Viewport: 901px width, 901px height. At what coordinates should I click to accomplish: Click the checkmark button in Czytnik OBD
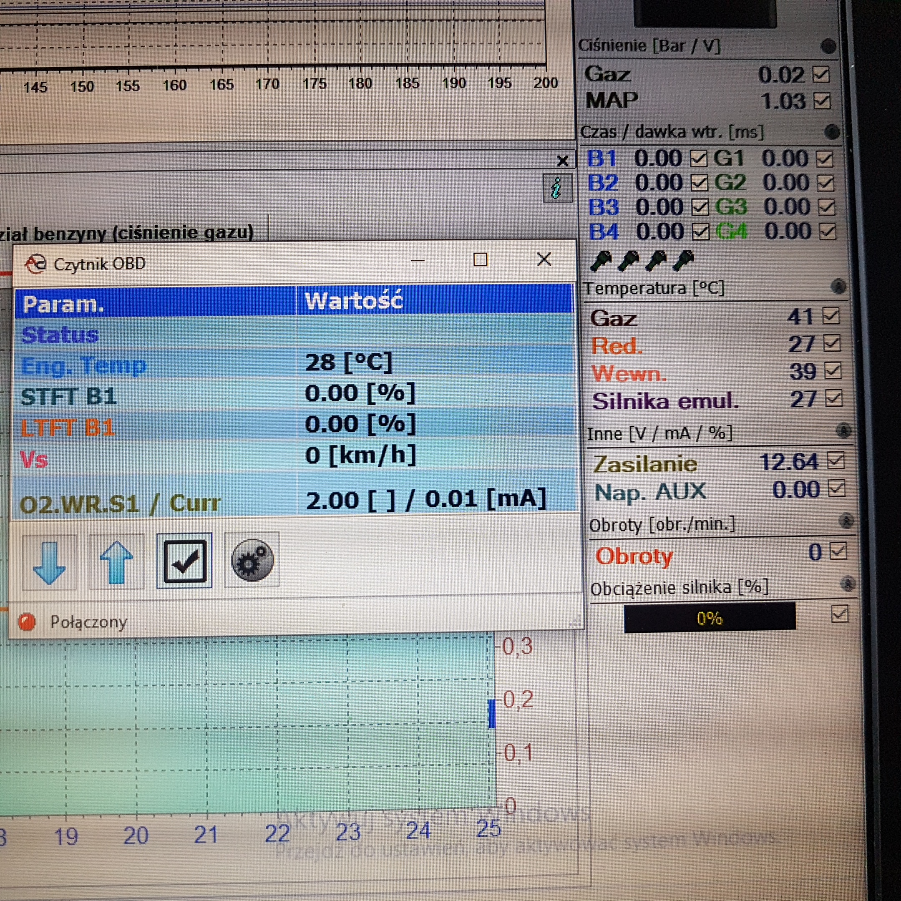[184, 561]
